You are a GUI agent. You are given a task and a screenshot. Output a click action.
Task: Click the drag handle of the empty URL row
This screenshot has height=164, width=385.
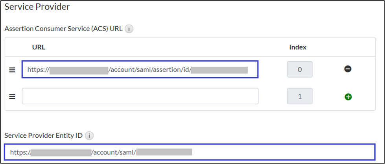coord(12,97)
